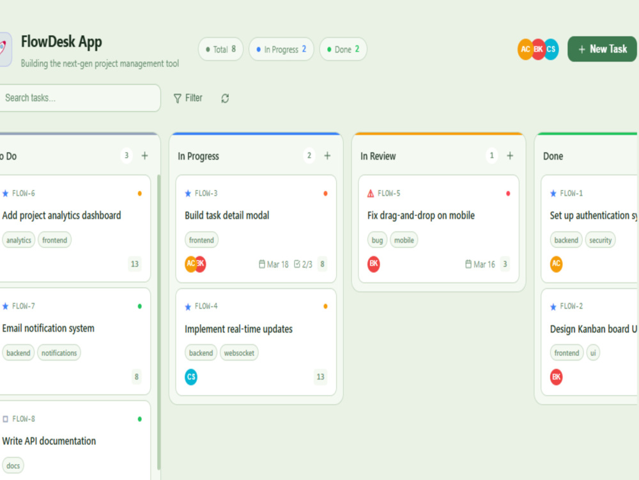
Task: Click the star icon on FLOW-4
Action: 188,306
